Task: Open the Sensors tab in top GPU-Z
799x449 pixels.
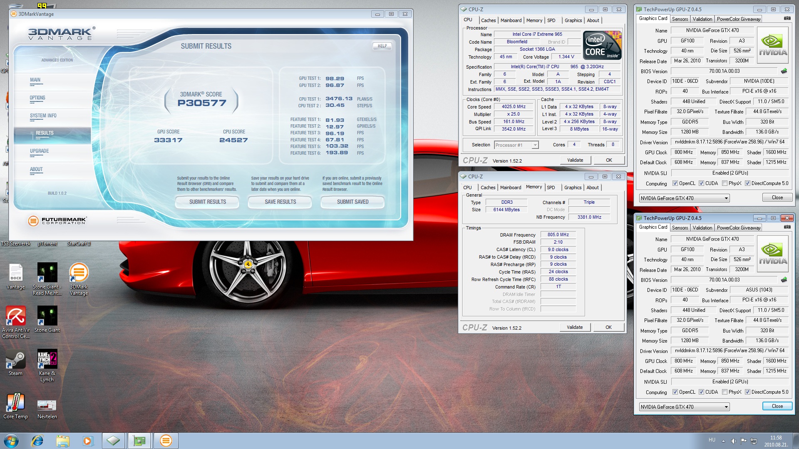Action: coord(680,19)
